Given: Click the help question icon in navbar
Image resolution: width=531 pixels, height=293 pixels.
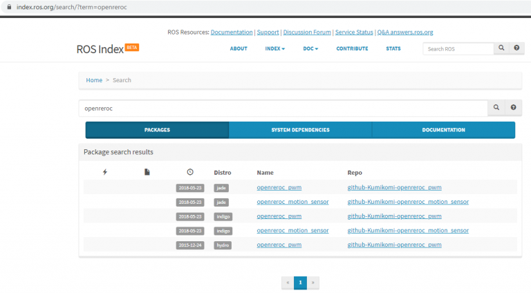Looking at the screenshot, I should 516,48.
